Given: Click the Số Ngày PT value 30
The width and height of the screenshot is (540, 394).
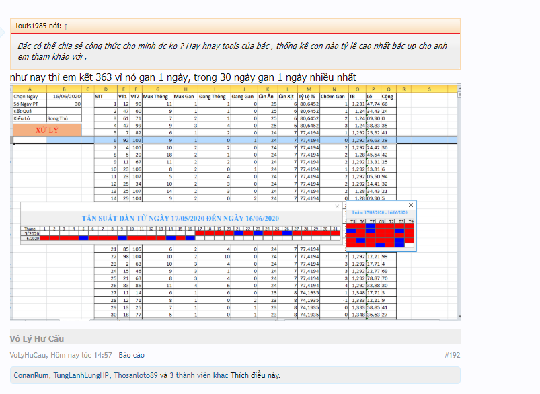Looking at the screenshot, I should coord(66,104).
